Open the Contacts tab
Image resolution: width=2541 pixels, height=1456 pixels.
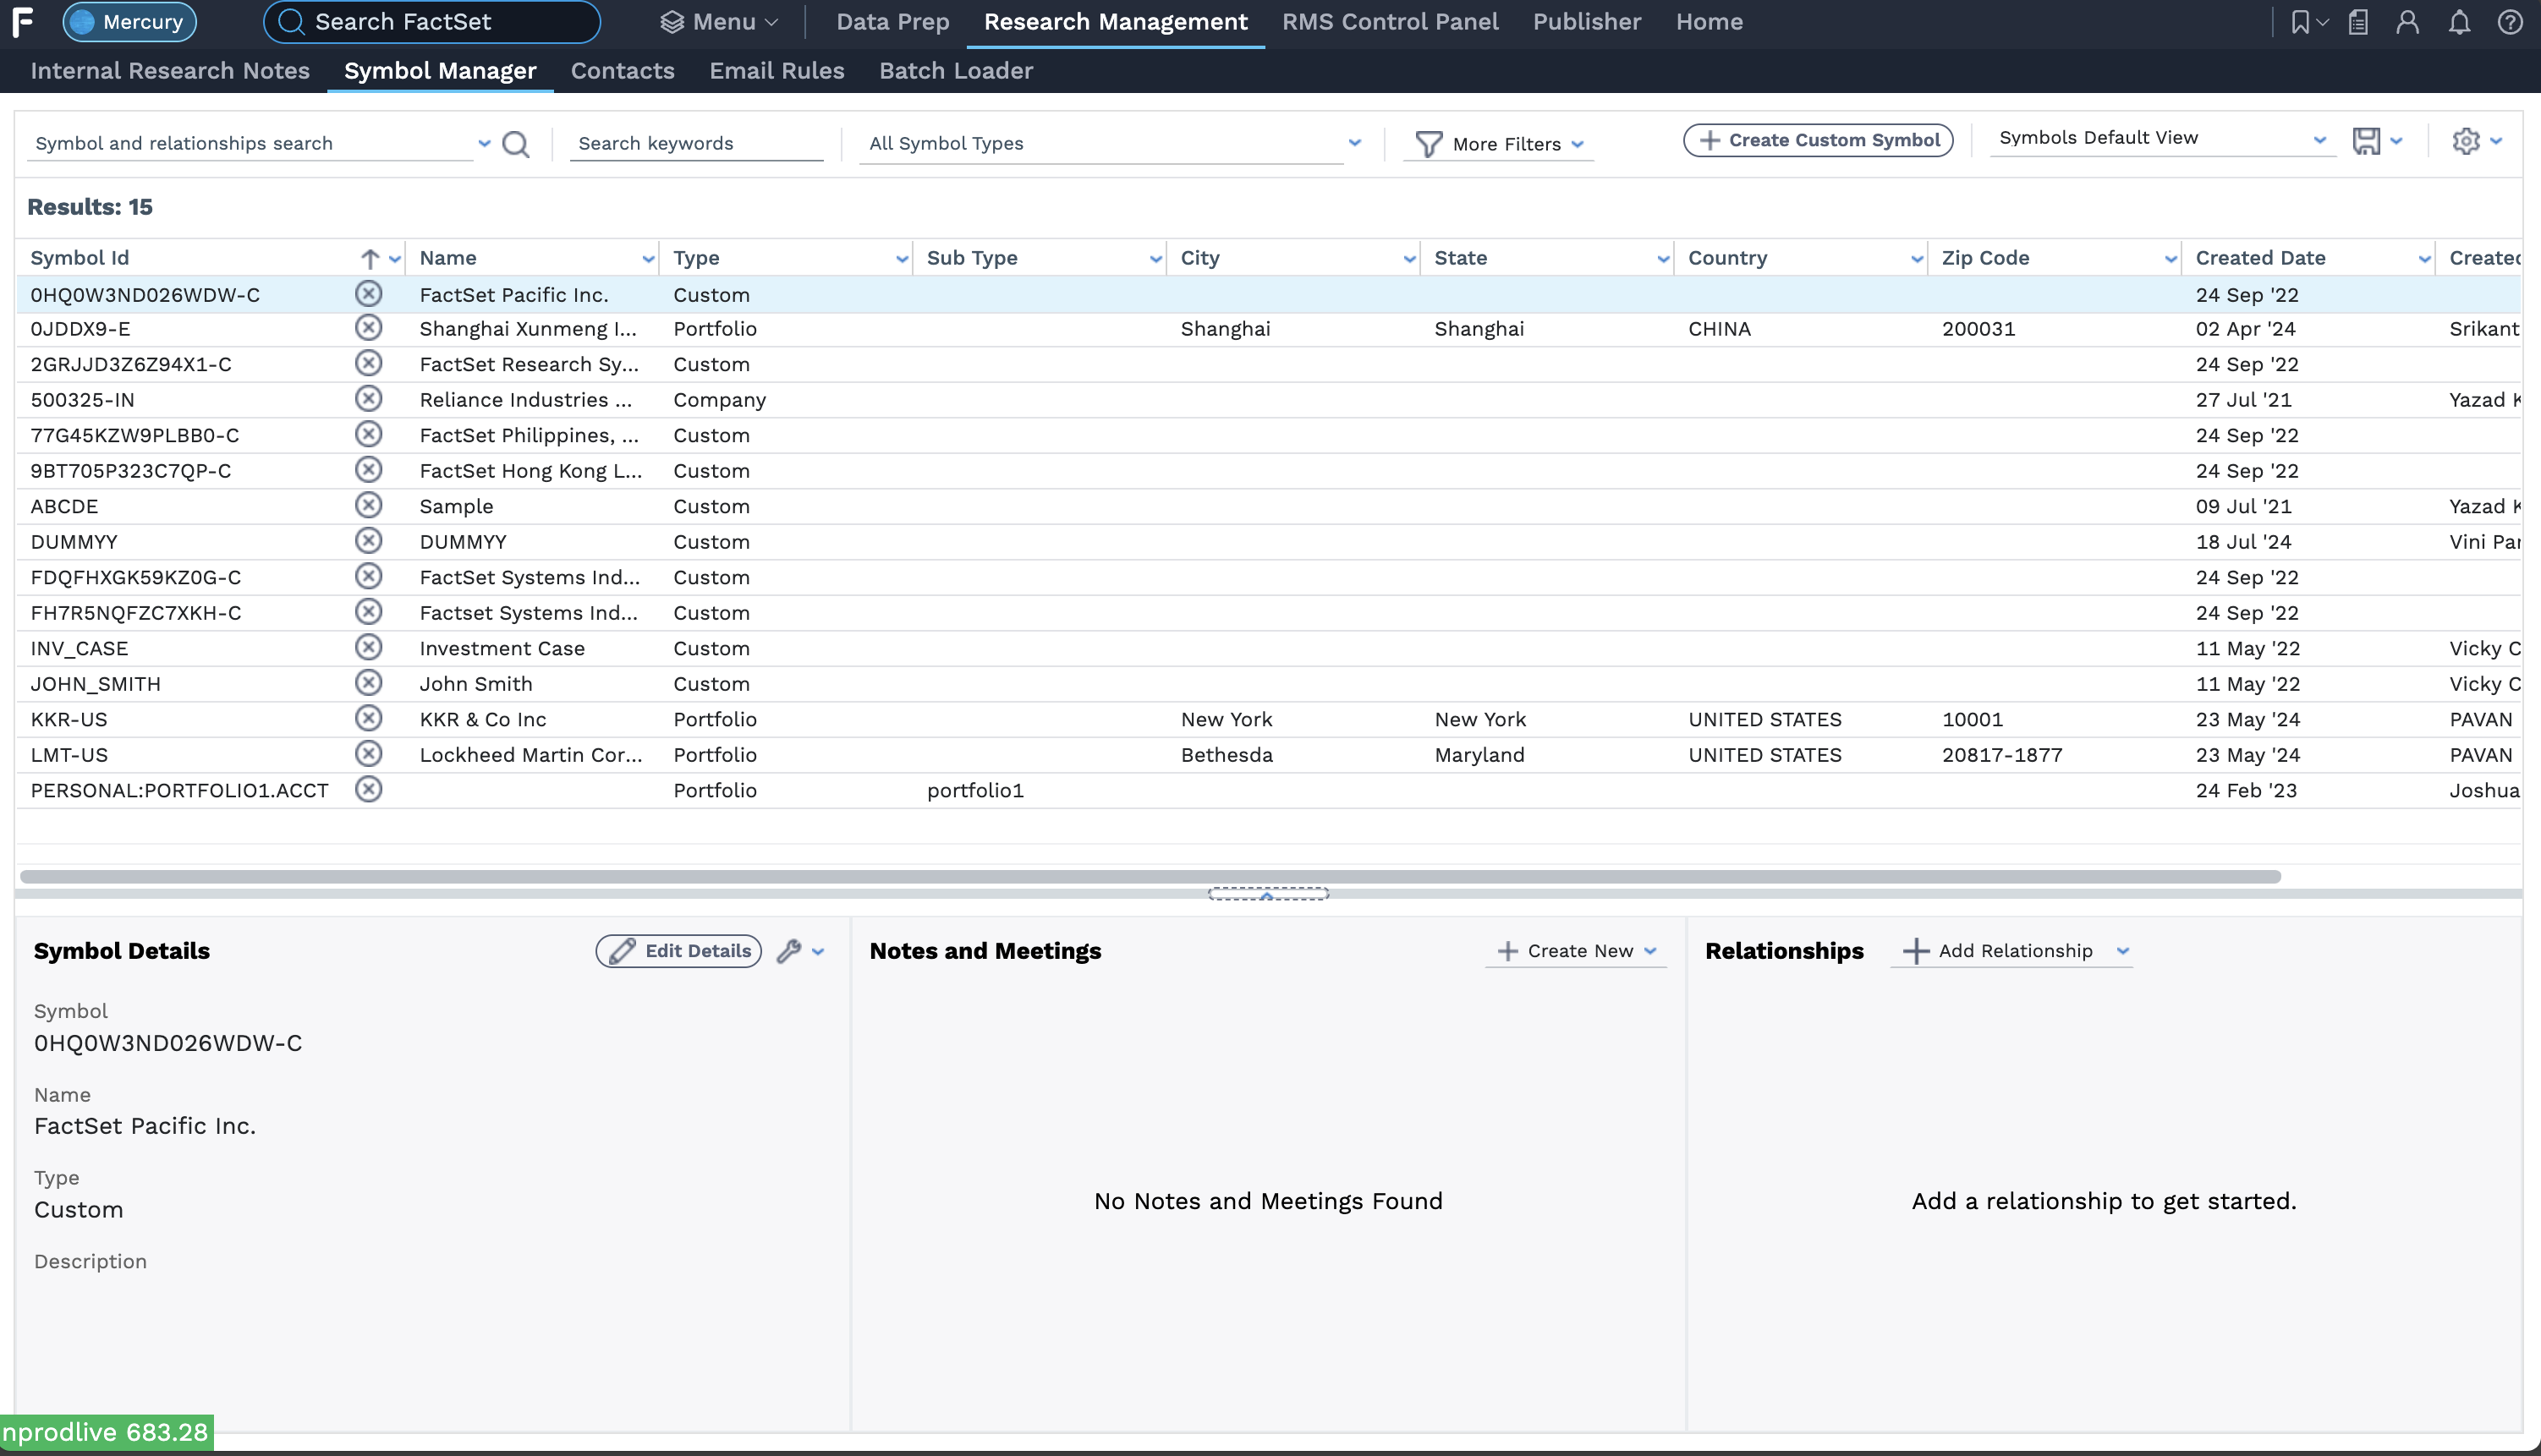(623, 71)
